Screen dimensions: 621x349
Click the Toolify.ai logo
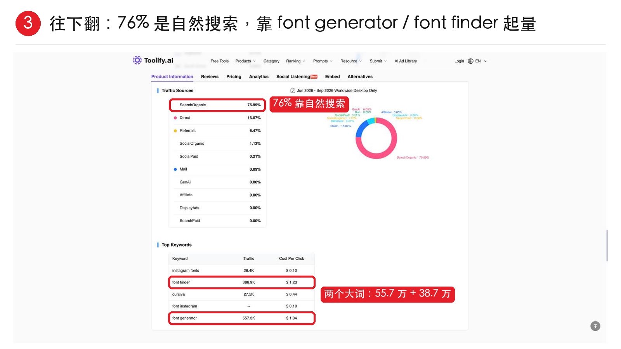tap(153, 60)
